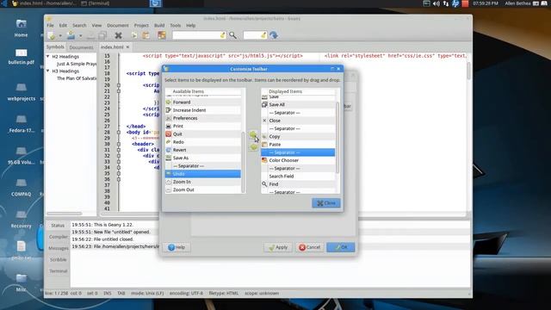Clear the go-to-line field
The image size is (551, 310).
click(263, 35)
